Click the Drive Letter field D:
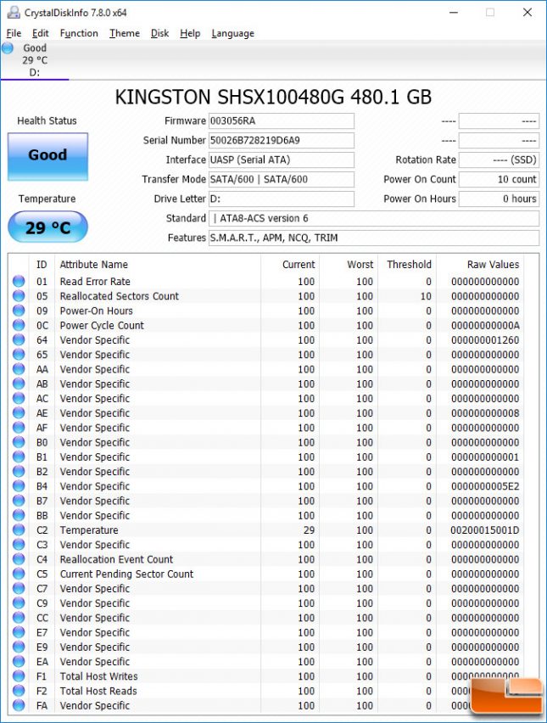This screenshot has height=723, width=547. (281, 199)
